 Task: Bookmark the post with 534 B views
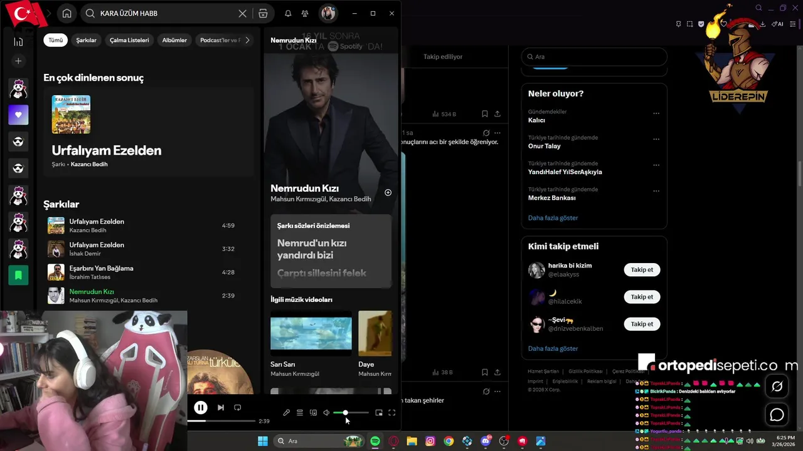484,114
